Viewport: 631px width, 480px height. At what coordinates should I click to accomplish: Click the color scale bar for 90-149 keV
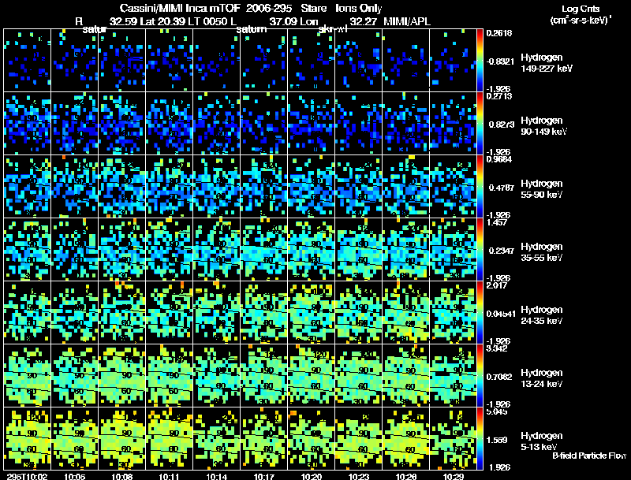[x=480, y=124]
